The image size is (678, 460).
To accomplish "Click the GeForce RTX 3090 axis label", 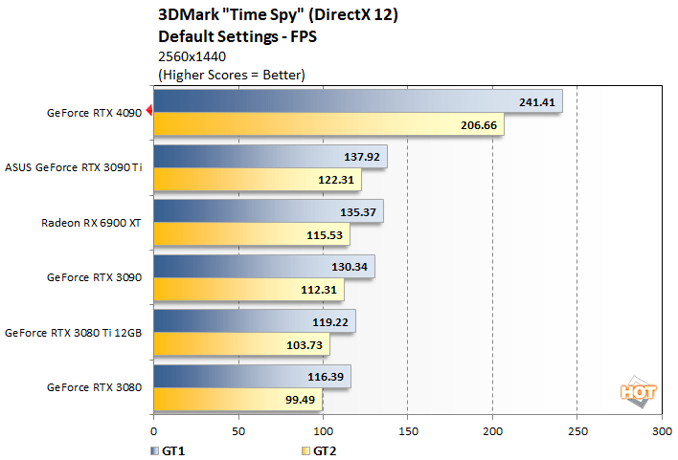I will 94,277.
